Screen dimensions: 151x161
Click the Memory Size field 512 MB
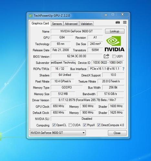63,94
